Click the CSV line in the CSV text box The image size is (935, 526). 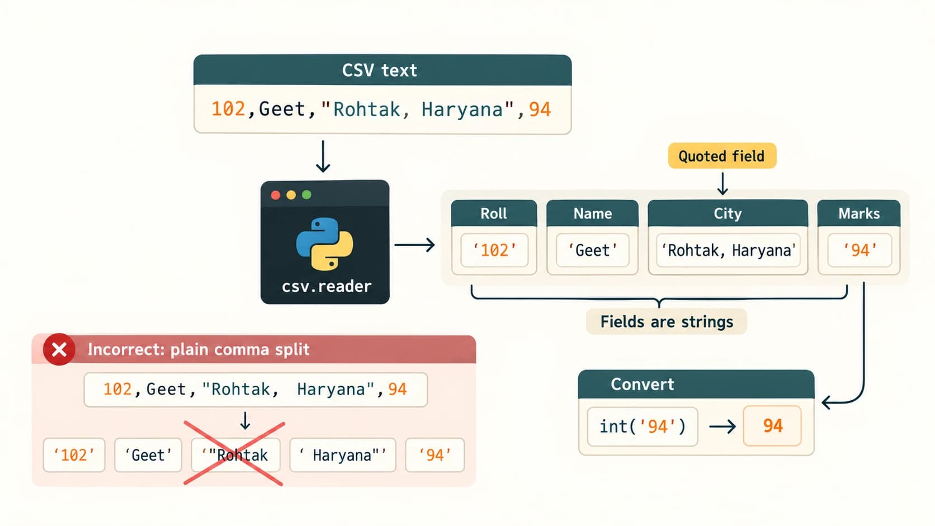(381, 109)
